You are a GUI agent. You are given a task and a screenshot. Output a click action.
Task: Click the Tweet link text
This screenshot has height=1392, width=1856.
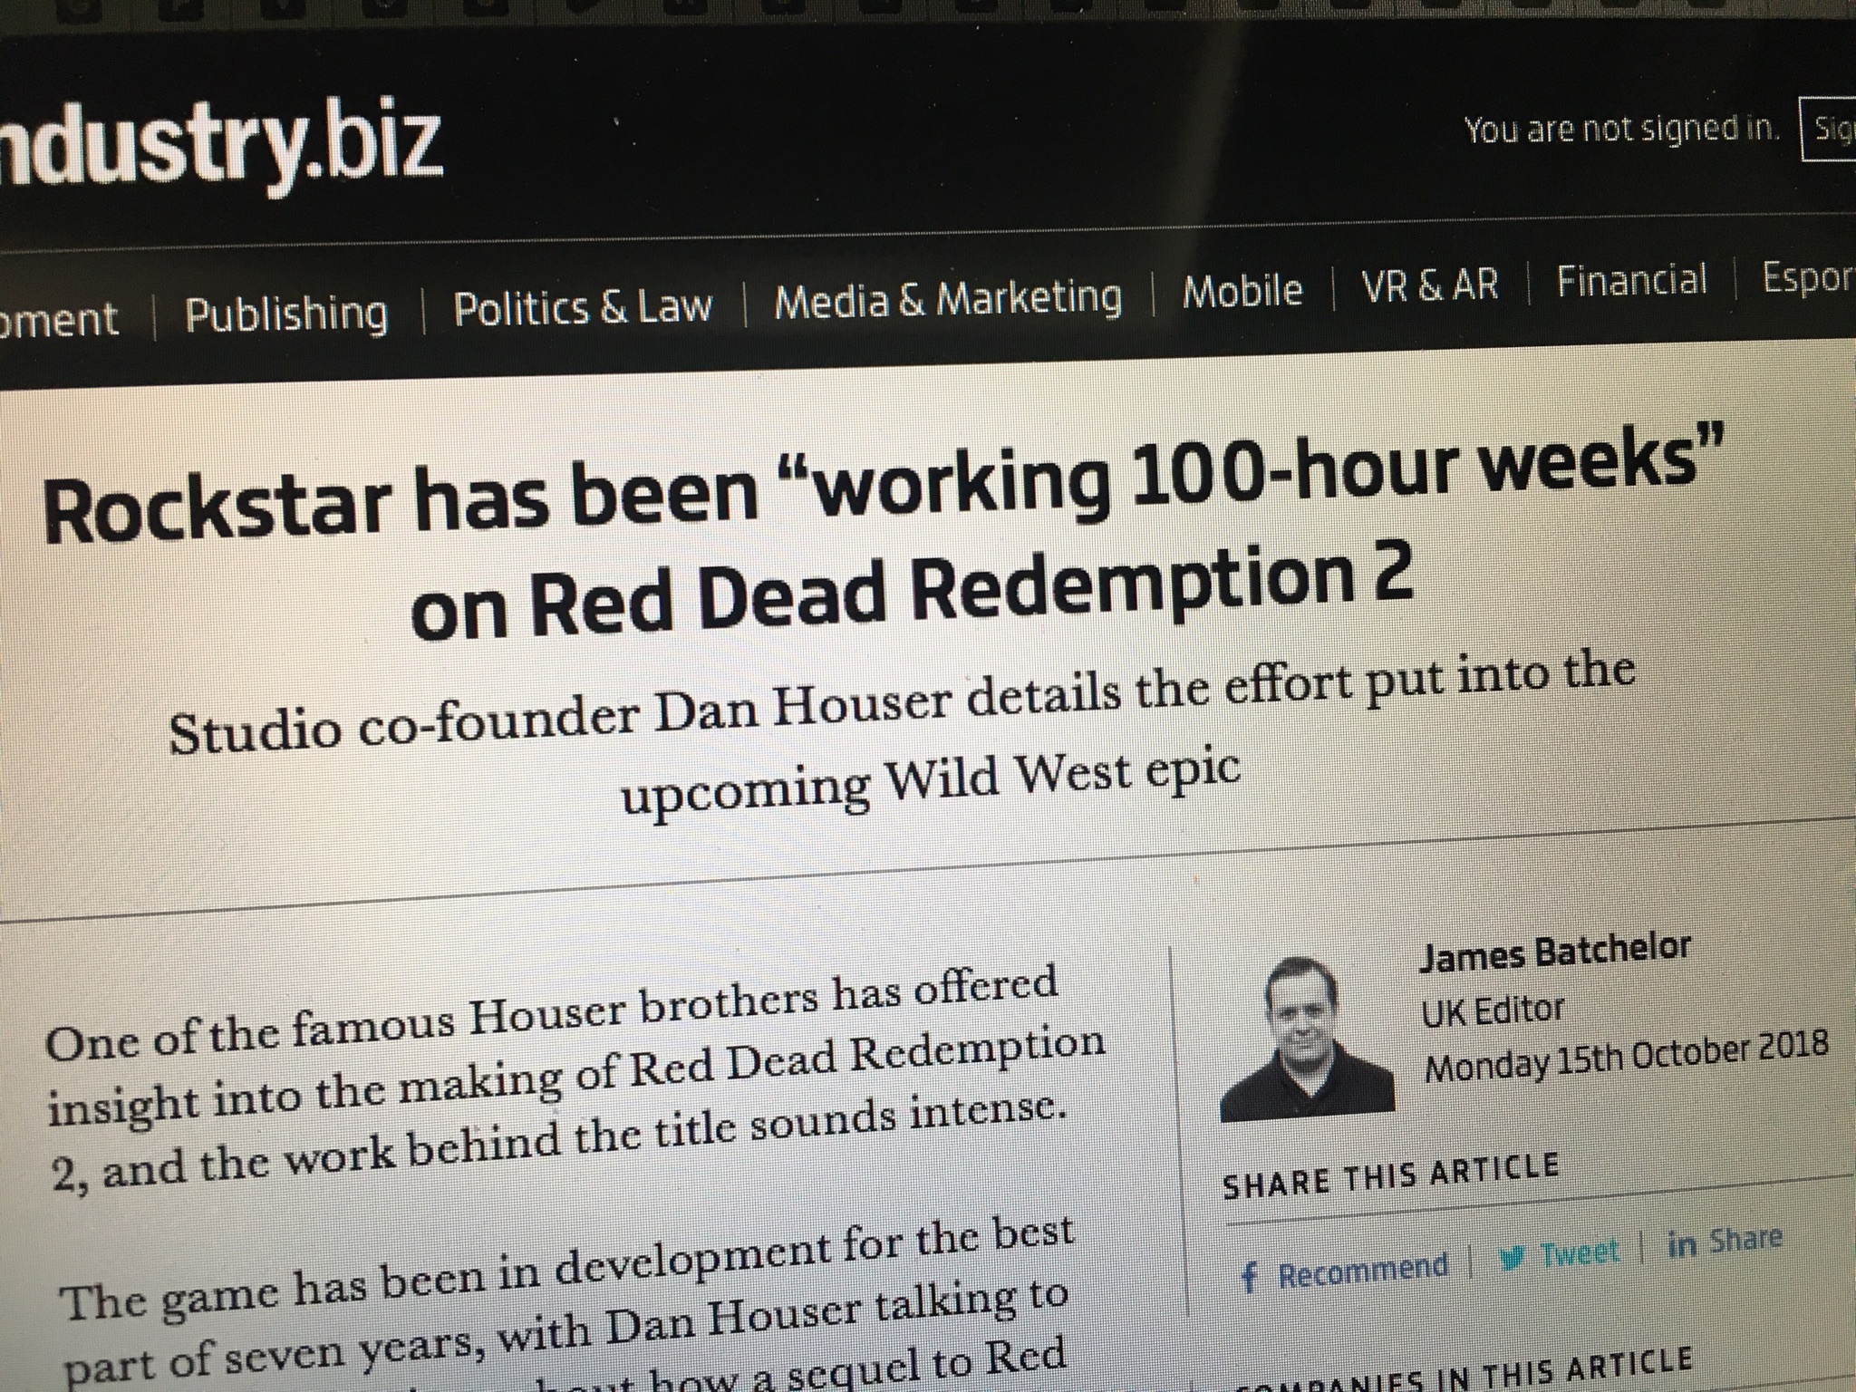pos(1580,1253)
